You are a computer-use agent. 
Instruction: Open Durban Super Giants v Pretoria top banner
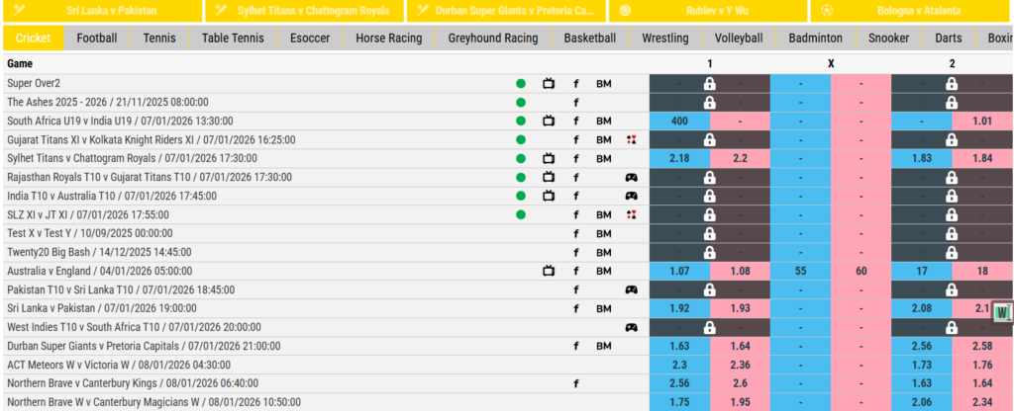[x=506, y=10]
